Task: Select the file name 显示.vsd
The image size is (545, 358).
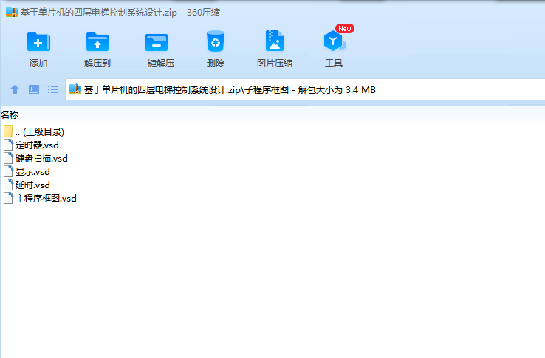Action: pos(32,171)
